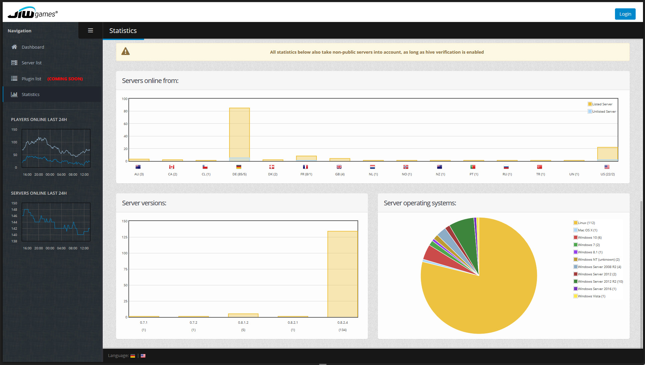Toggle the hamburger navigation menu
Image resolution: width=645 pixels, height=365 pixels.
pyautogui.click(x=90, y=30)
